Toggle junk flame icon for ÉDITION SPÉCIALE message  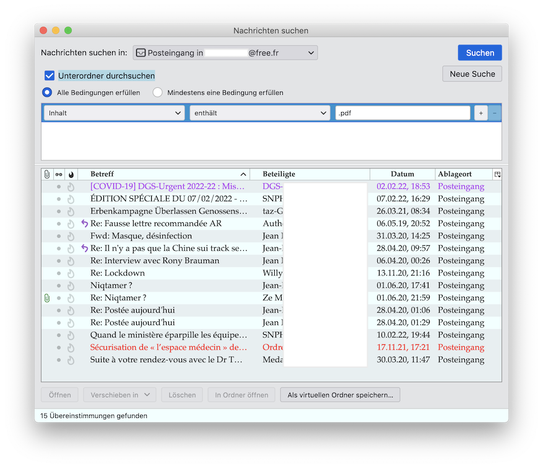point(71,199)
